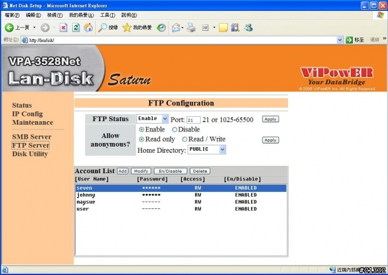
Task: Click the page icon in address bar
Action: tap(24, 40)
